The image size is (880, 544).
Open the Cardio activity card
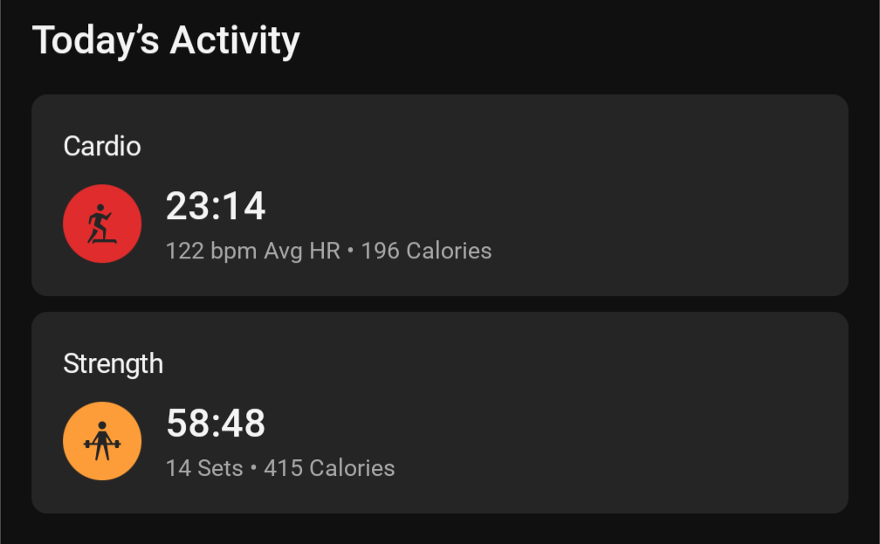(439, 195)
